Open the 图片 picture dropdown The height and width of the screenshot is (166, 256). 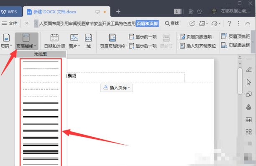click(x=74, y=41)
